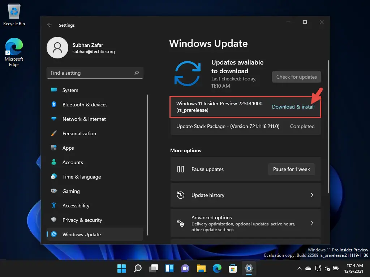
Task: Click the search magnifier in Find a setting
Action: click(137, 73)
